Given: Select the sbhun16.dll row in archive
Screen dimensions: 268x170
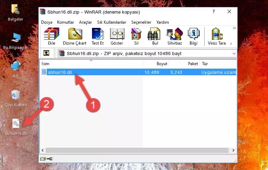Looking at the screenshot, I should [x=139, y=72].
